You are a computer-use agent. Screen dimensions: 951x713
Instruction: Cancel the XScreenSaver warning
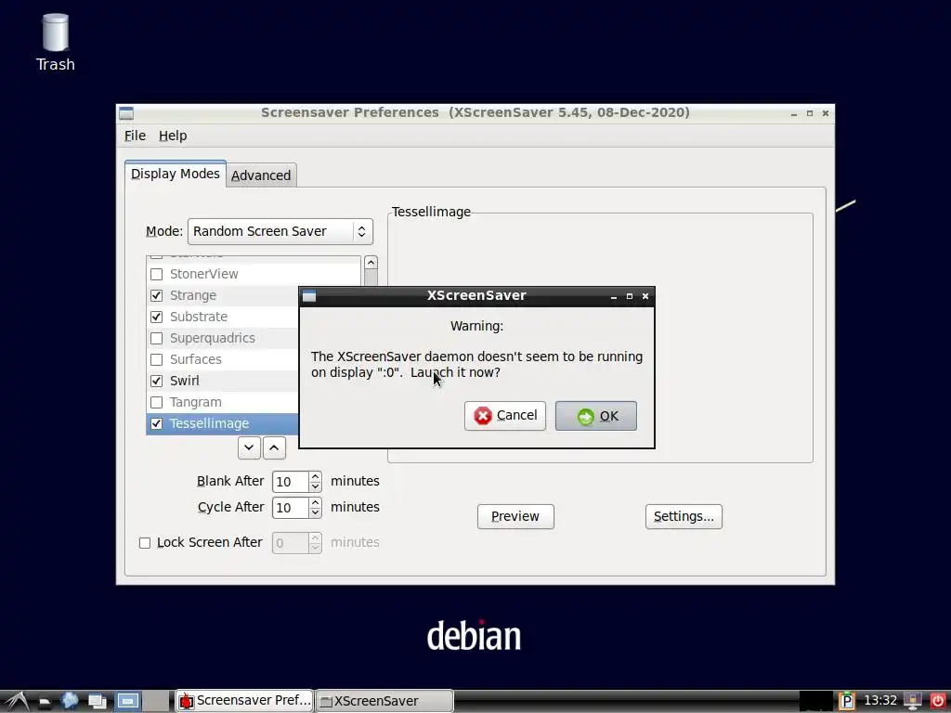click(505, 416)
